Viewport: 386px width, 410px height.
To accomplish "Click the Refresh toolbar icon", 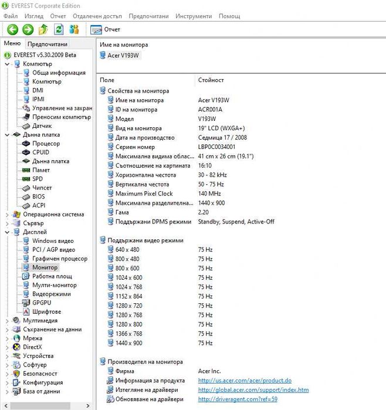I will [x=59, y=29].
